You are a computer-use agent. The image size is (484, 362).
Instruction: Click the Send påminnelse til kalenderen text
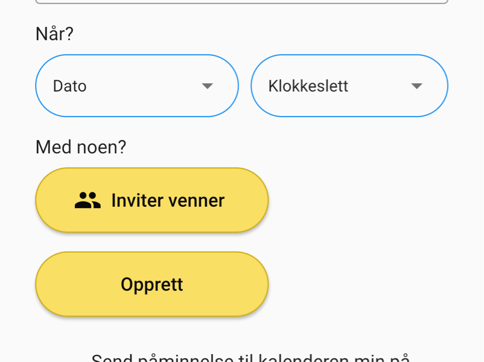(x=250, y=358)
